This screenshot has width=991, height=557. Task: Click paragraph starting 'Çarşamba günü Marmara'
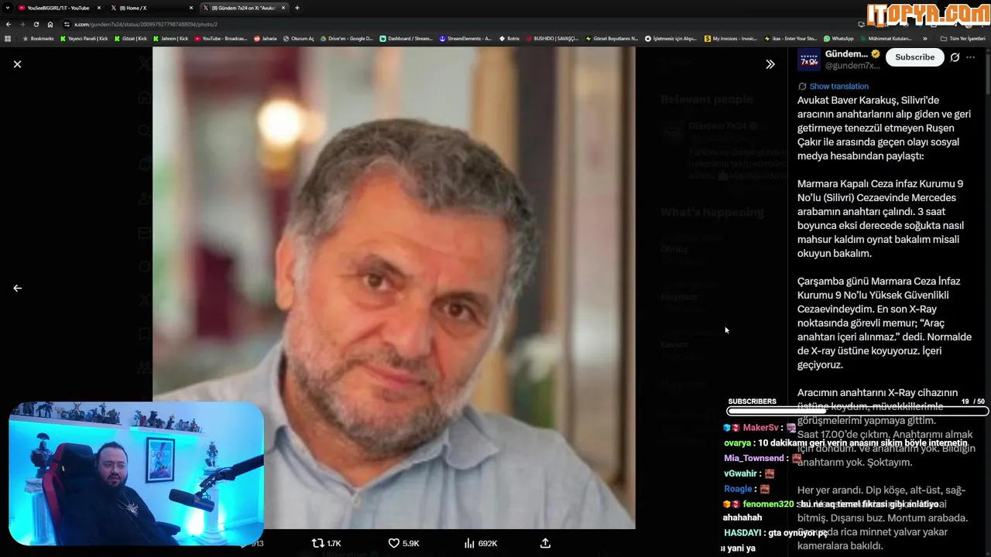tap(884, 323)
